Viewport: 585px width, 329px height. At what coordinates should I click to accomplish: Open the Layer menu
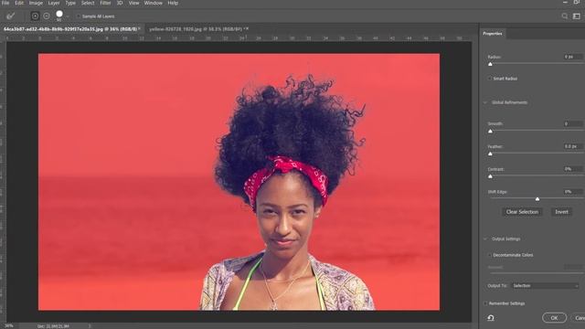(54, 3)
